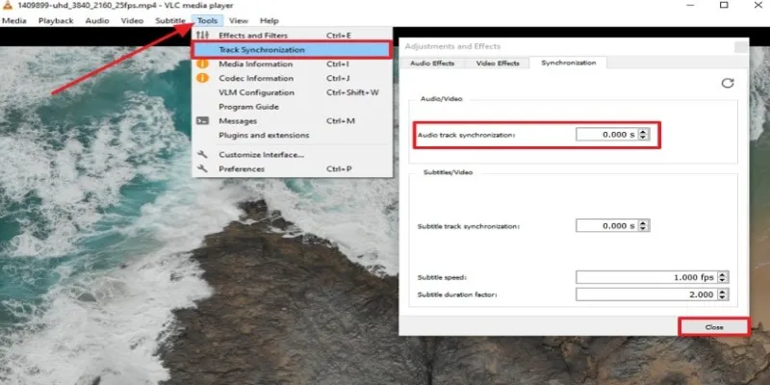The image size is (770, 385).
Task: Increase Subtitle track synchronization with up arrow
Action: (x=644, y=223)
